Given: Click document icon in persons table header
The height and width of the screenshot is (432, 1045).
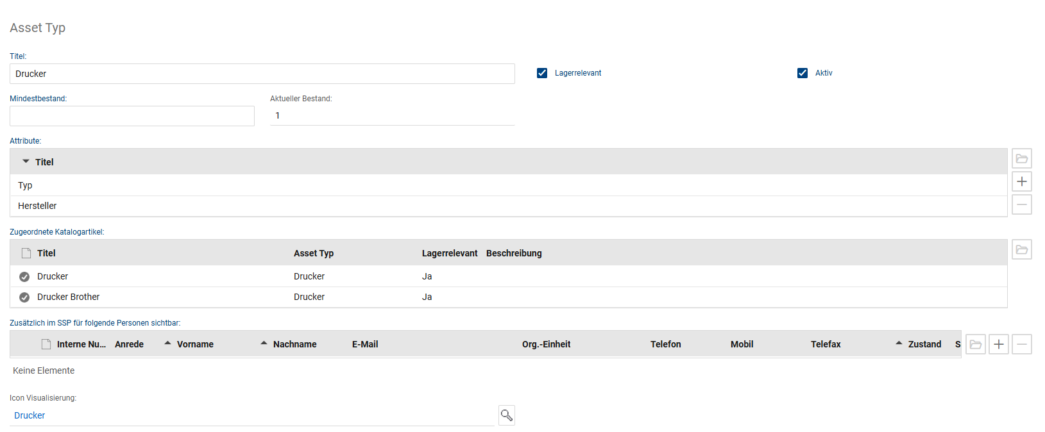Looking at the screenshot, I should (46, 344).
